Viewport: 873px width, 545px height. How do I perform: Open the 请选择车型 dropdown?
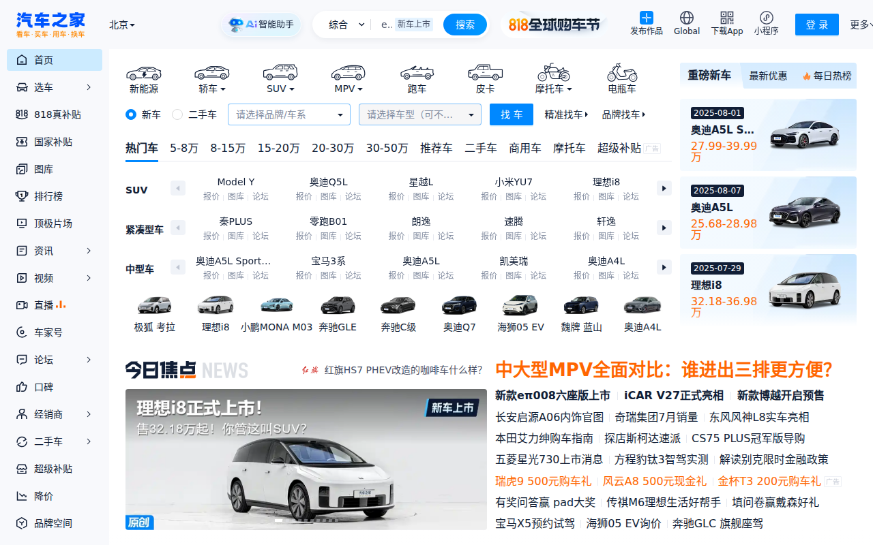tap(420, 114)
